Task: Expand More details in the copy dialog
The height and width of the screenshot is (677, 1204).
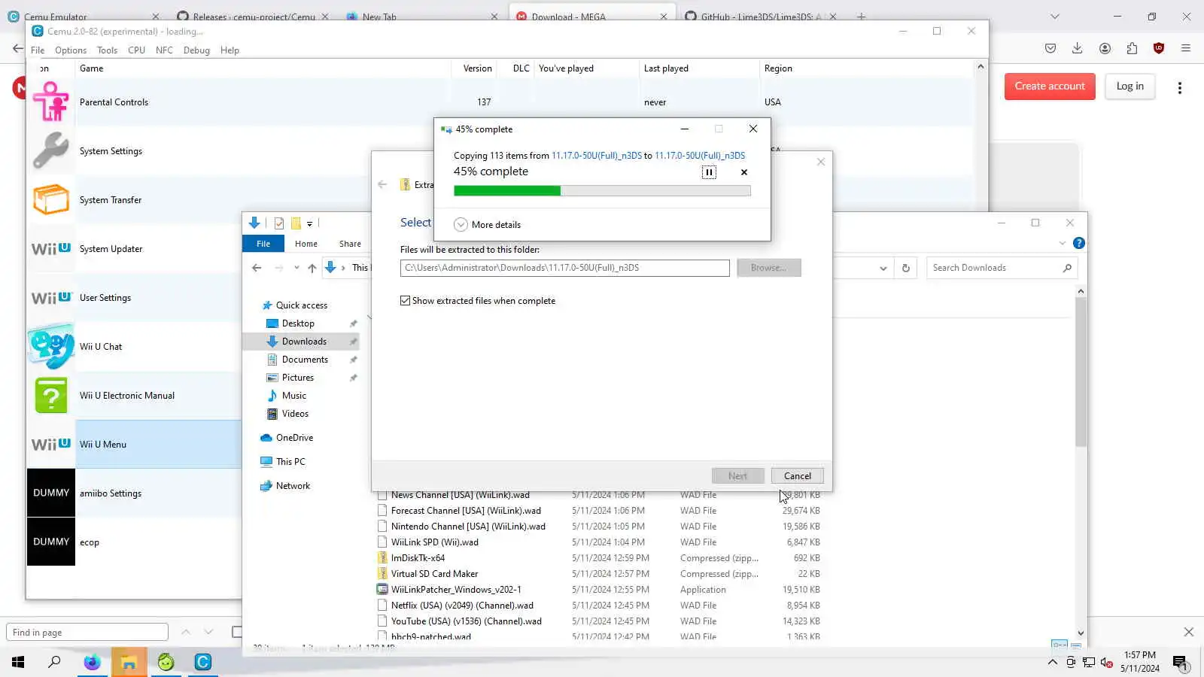Action: click(x=487, y=225)
